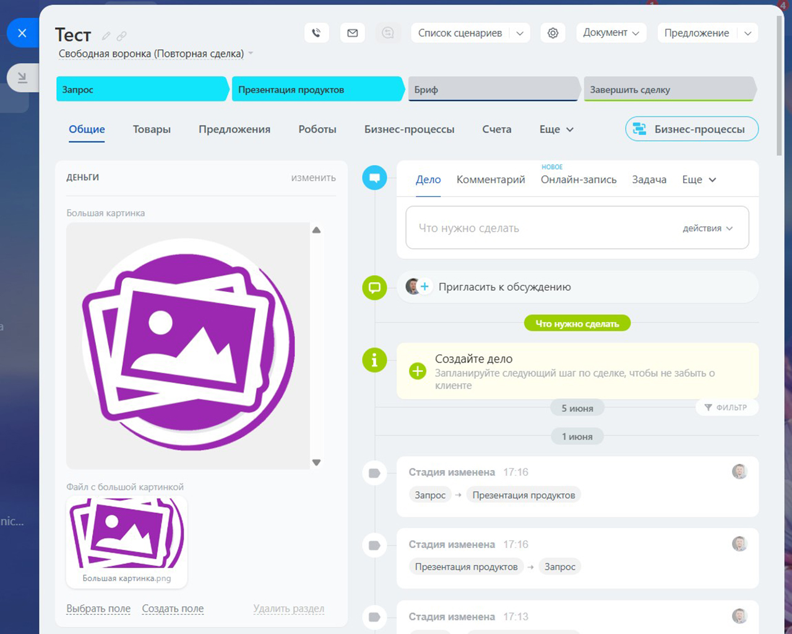This screenshot has height=634, width=792.
Task: Click the collapse arrow icon in left sidebar
Action: (x=22, y=77)
